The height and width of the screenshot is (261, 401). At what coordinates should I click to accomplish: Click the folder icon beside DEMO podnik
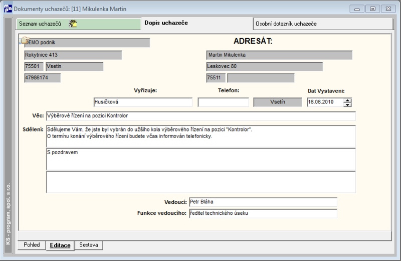pyautogui.click(x=24, y=41)
